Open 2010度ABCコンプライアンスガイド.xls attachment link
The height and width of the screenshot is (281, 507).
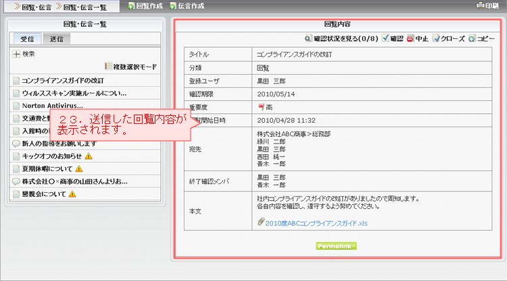click(316, 223)
